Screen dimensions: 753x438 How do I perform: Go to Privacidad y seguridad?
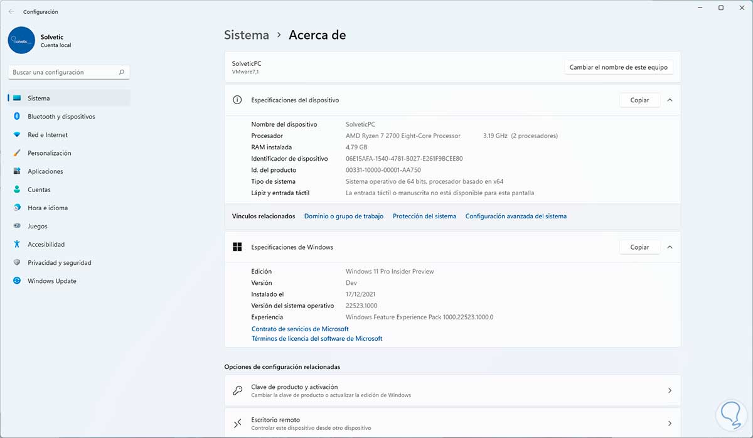click(x=69, y=263)
